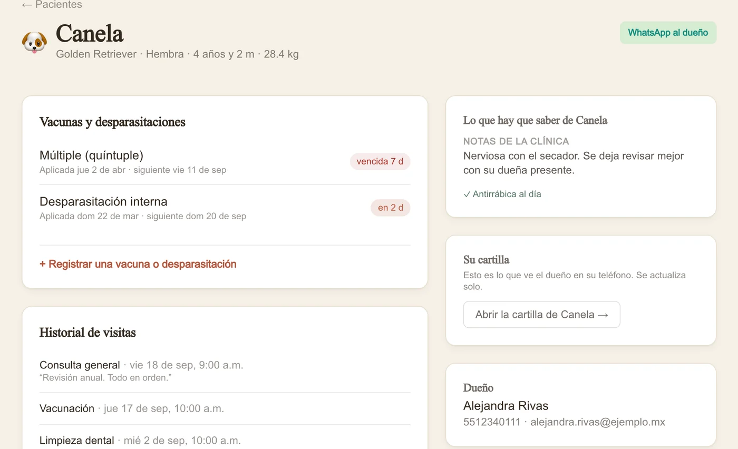Click the NOTAS DE LA CLÍNICA label
This screenshot has height=449, width=738.
516,141
